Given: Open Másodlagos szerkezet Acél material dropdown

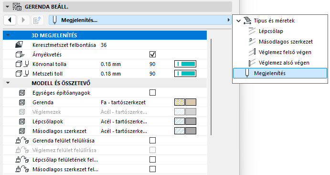Looking at the screenshot, I should click(x=124, y=131).
